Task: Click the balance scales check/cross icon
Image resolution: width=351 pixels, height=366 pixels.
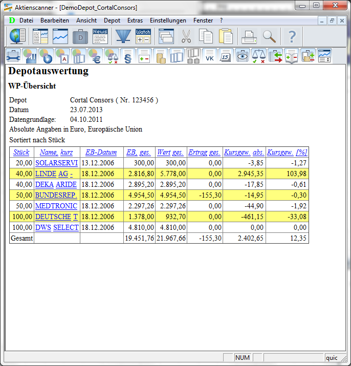Action: tap(258, 56)
